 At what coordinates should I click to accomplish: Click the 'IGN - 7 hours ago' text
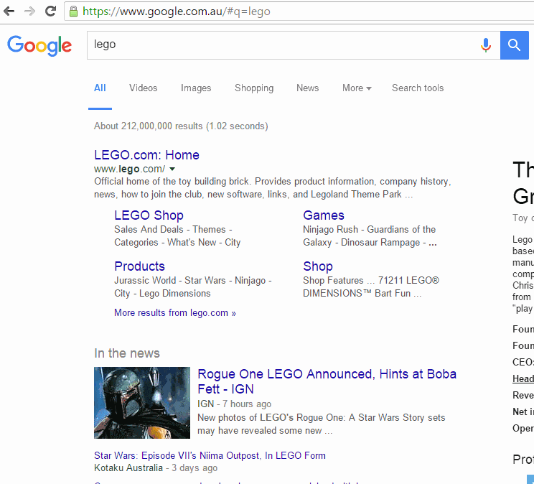234,404
